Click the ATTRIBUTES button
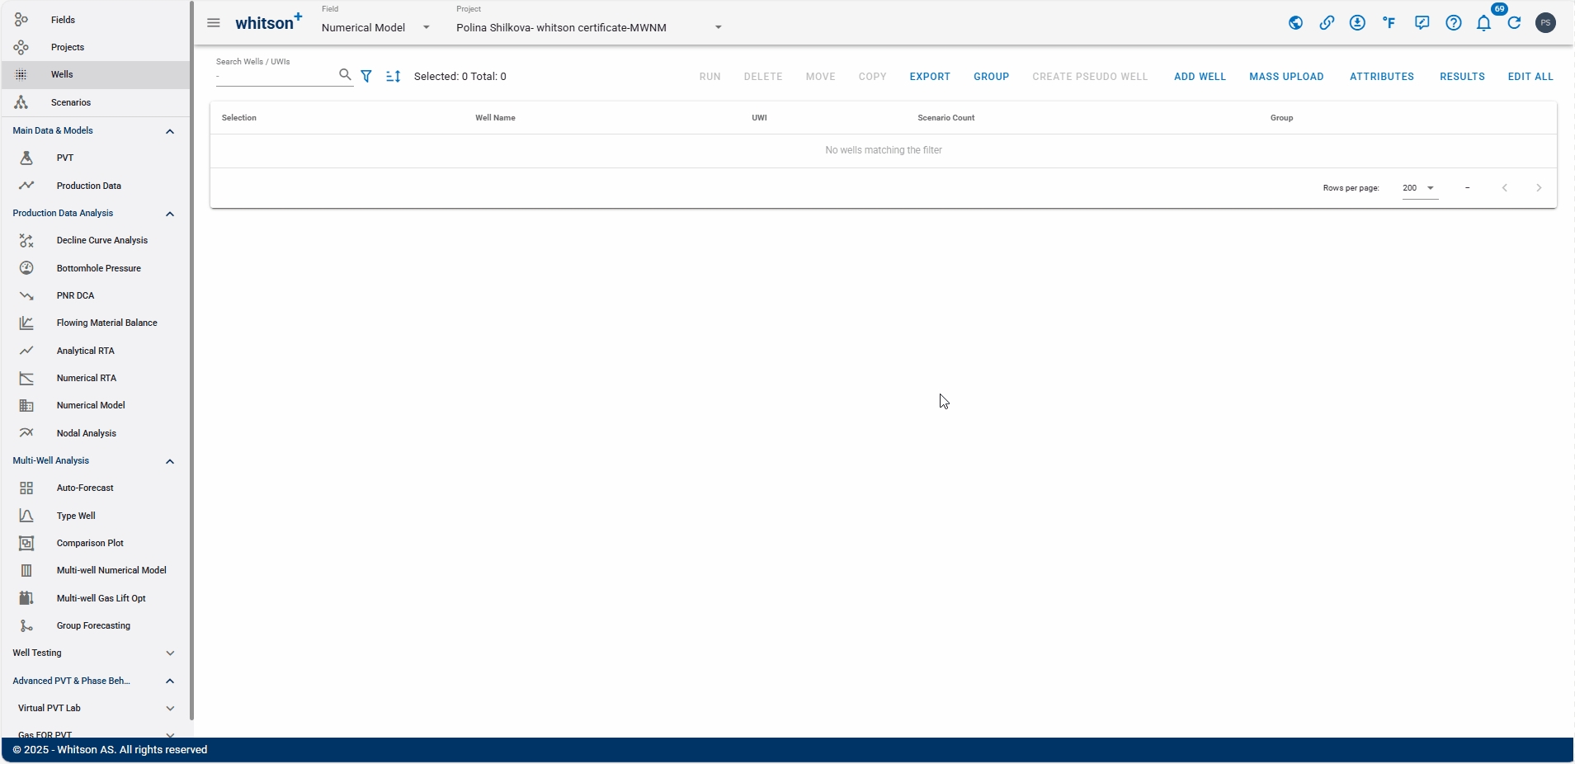This screenshot has width=1575, height=764. [1382, 77]
